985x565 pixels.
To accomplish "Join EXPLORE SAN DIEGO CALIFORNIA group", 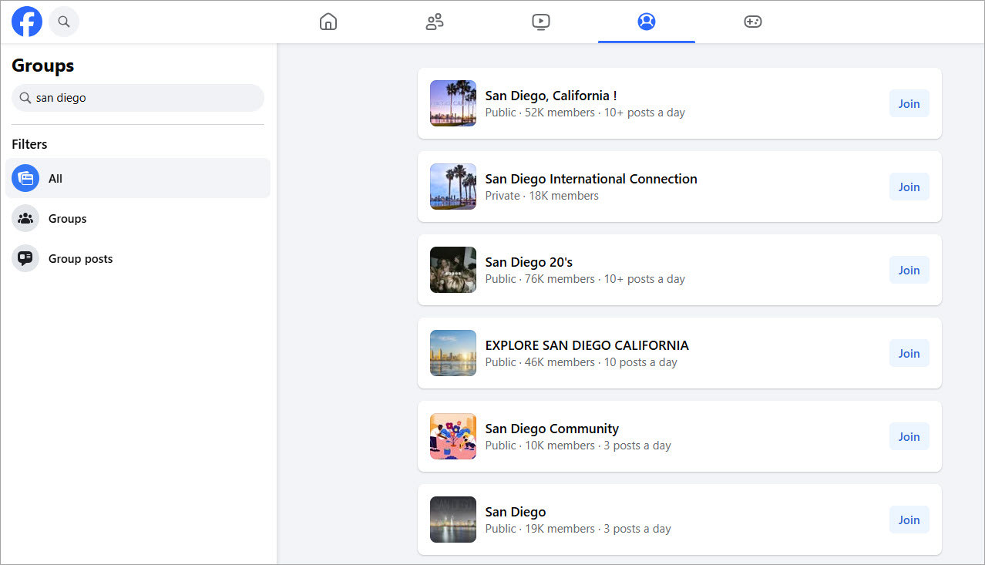I will coord(909,353).
